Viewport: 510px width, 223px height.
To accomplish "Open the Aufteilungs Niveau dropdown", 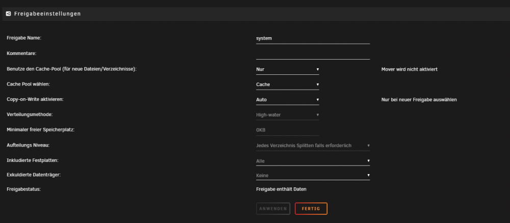I will [x=313, y=146].
